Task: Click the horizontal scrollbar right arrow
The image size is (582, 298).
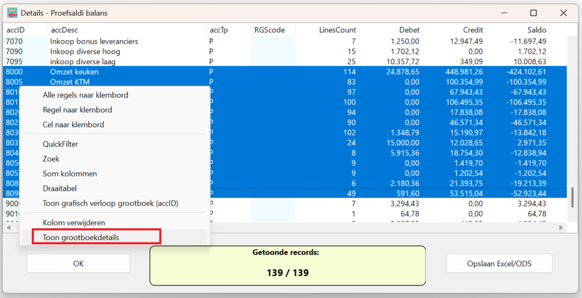Action: click(561, 227)
